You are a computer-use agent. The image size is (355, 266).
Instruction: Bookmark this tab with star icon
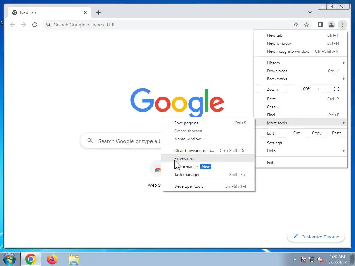306,25
